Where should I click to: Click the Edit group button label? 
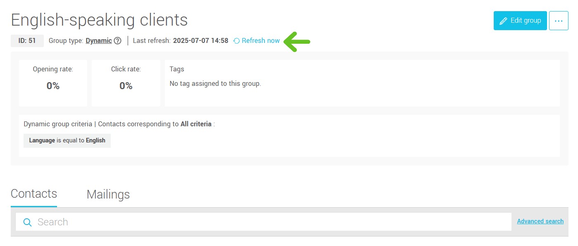pyautogui.click(x=526, y=21)
